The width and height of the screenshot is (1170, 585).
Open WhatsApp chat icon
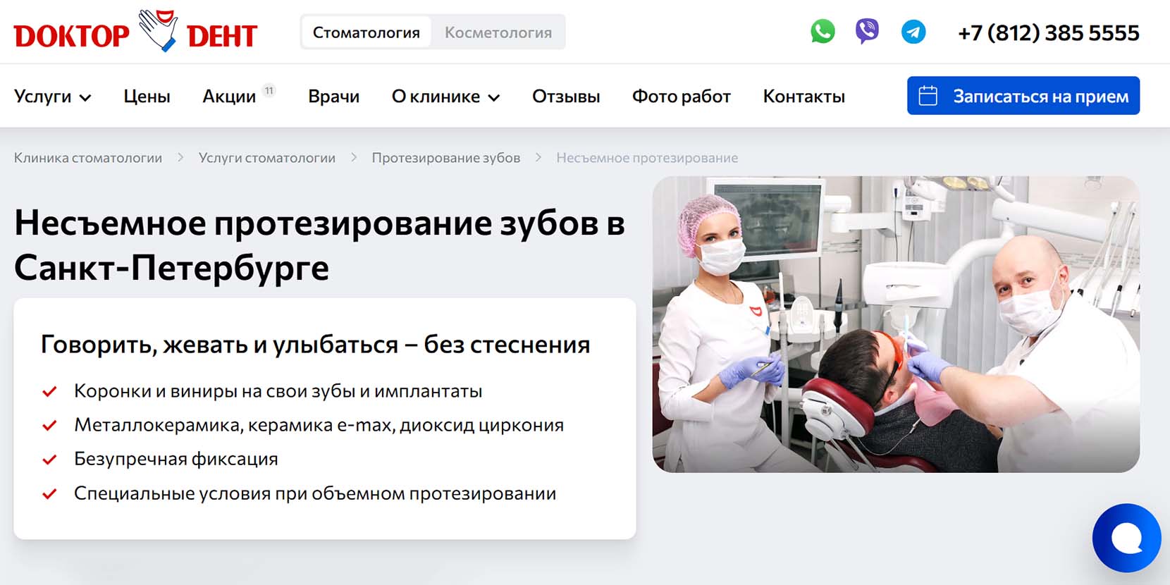pos(823,32)
